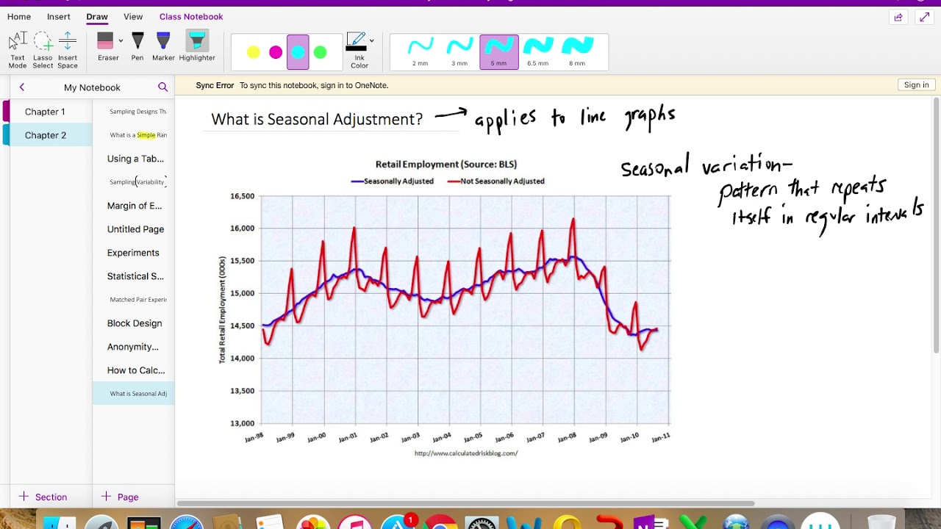Open the View tab
Image resolution: width=941 pixels, height=529 pixels.
pos(133,16)
